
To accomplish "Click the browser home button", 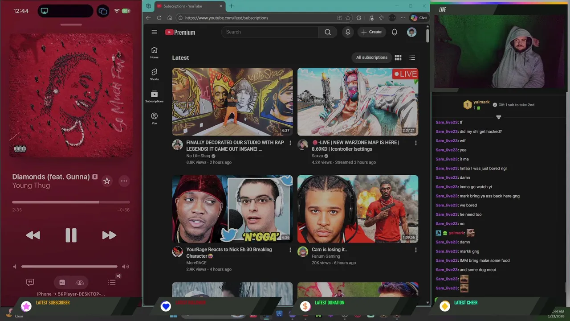I will [170, 18].
